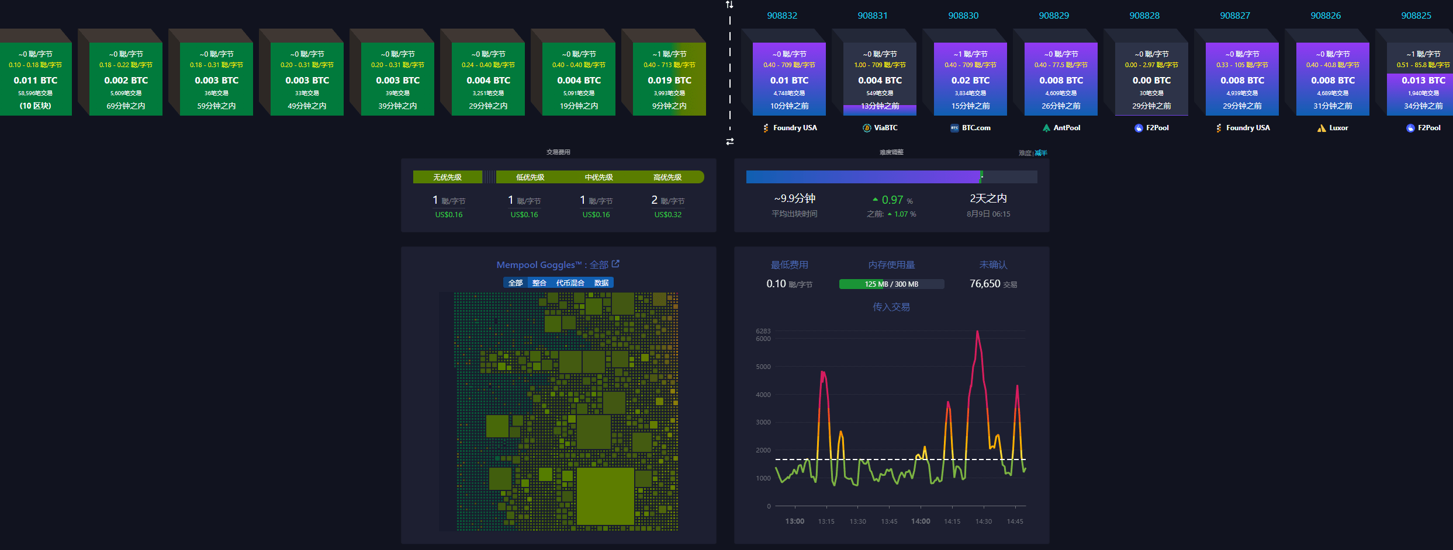Click the US$0.32 high priority fee value
The width and height of the screenshot is (1453, 550).
tap(668, 215)
